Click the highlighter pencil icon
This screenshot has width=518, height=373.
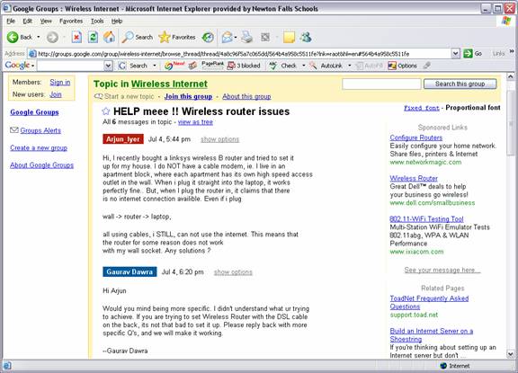[427, 66]
